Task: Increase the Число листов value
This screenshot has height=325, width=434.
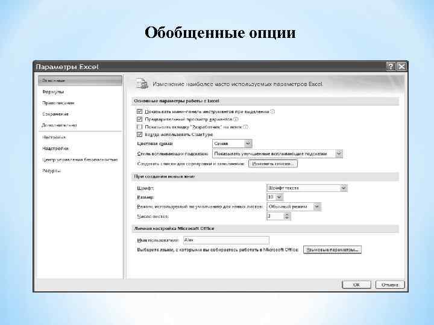Action: (x=287, y=214)
